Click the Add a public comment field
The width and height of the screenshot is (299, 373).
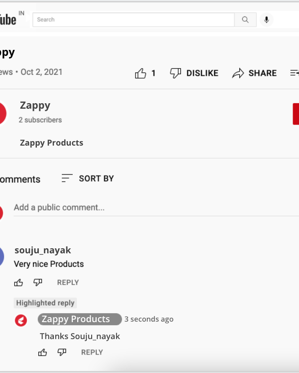point(156,207)
